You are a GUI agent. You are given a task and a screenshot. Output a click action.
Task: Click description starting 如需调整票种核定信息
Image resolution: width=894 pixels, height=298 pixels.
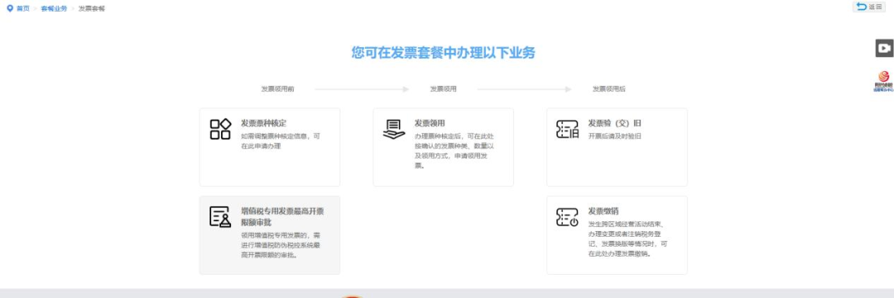click(x=281, y=141)
